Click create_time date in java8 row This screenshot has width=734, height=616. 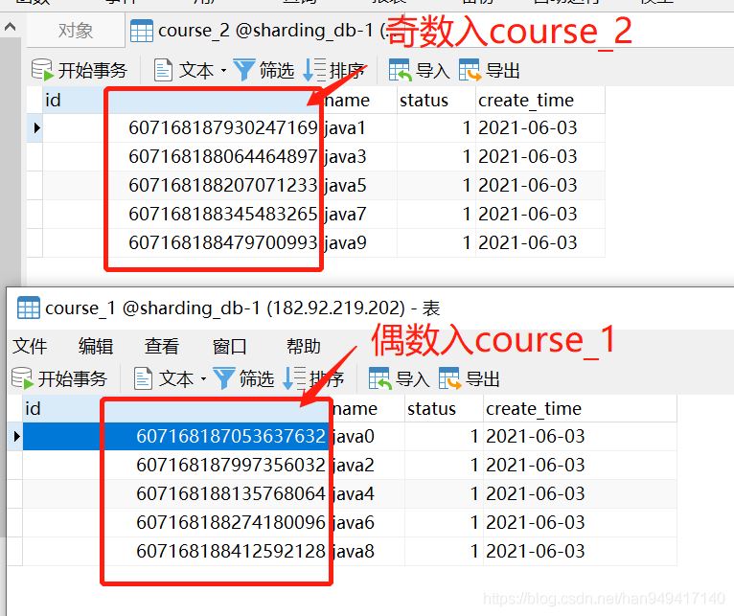(581, 552)
